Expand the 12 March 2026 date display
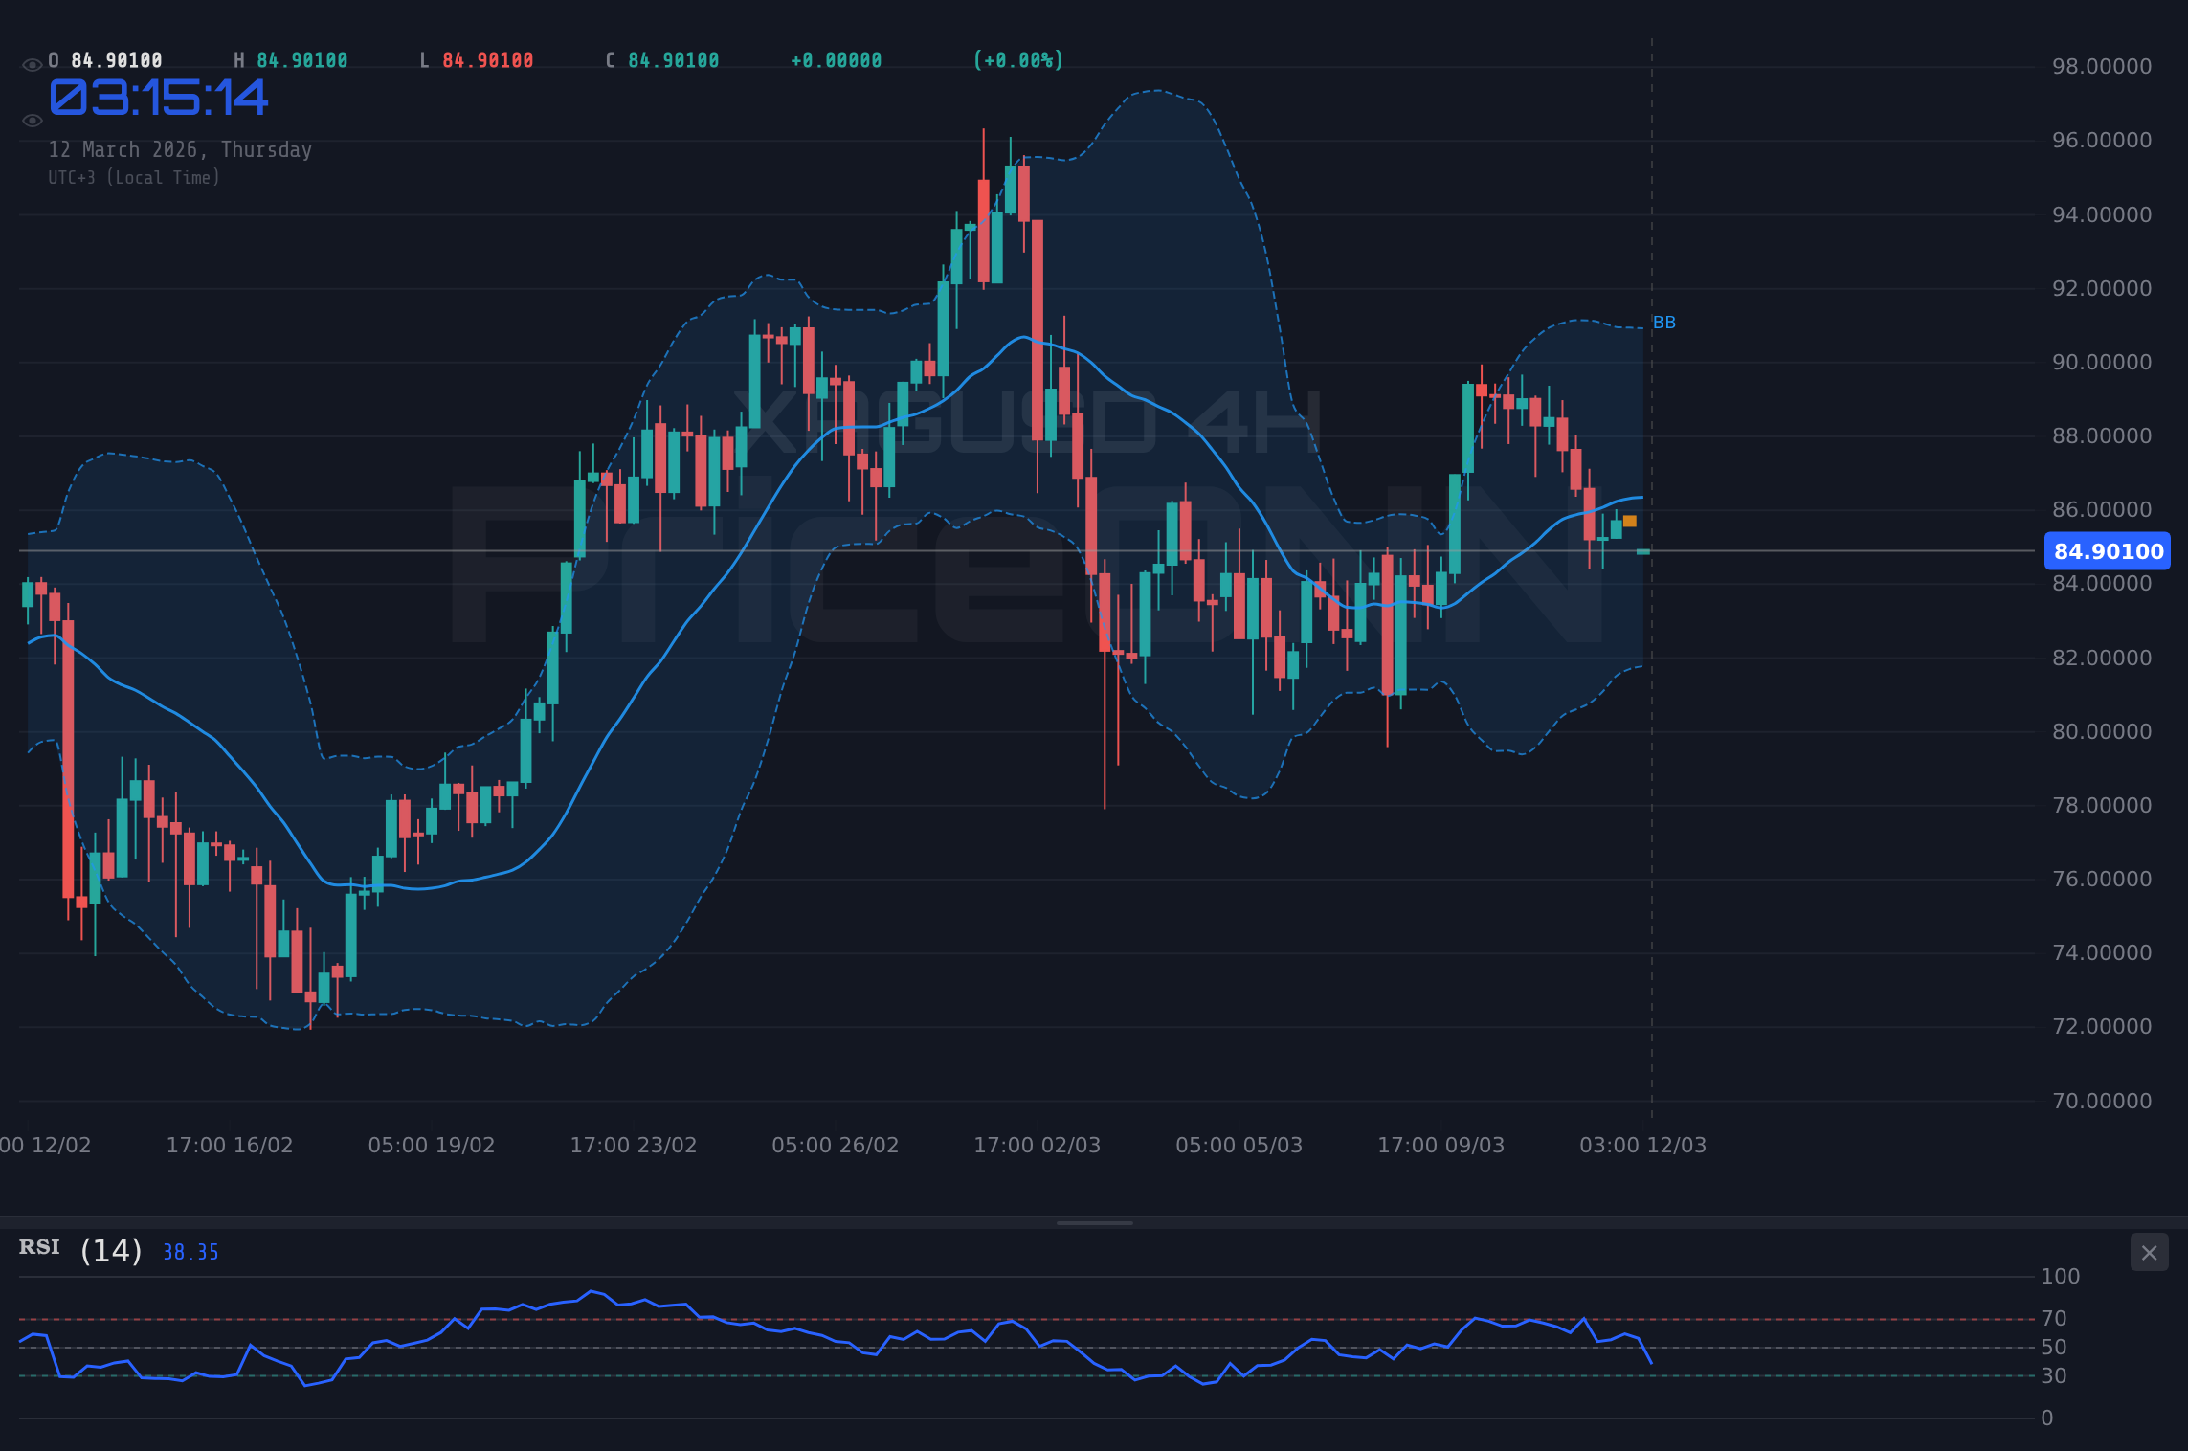2188x1451 pixels. 179,149
